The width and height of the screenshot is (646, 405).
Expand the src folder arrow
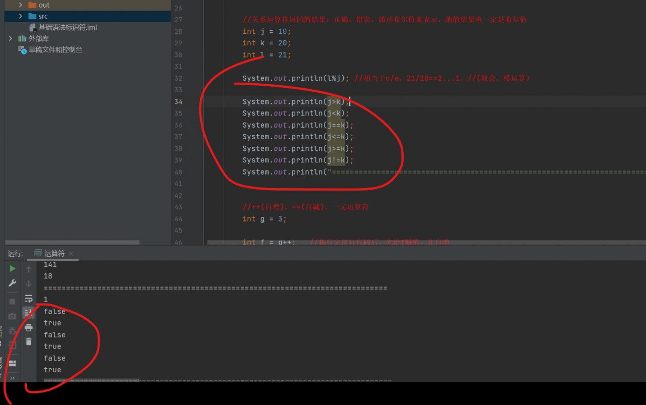(x=20, y=16)
